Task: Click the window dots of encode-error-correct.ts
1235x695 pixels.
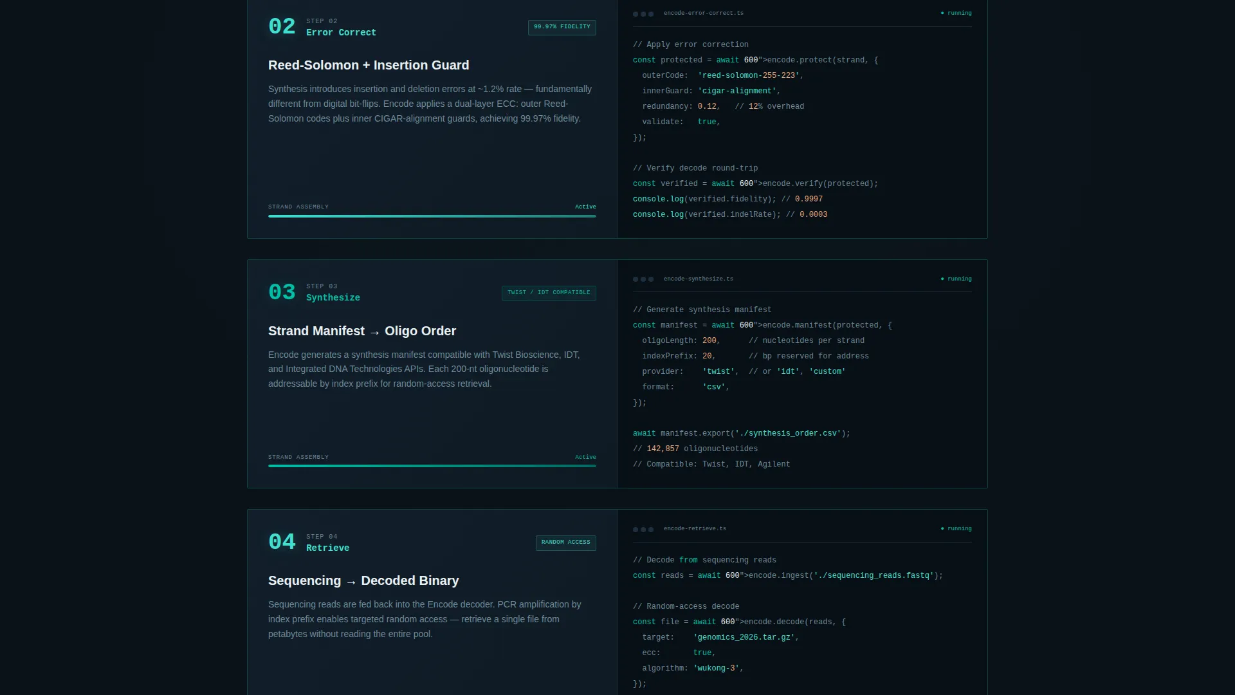Action: (x=643, y=14)
